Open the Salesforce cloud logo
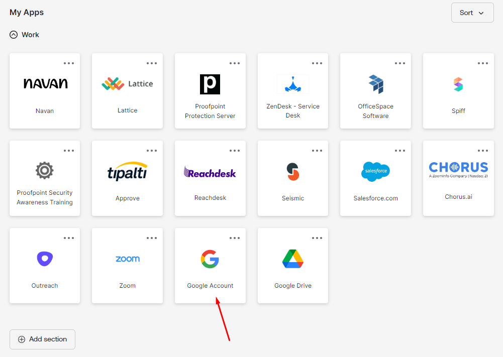Screen dimensions: 503x357 click(376, 171)
